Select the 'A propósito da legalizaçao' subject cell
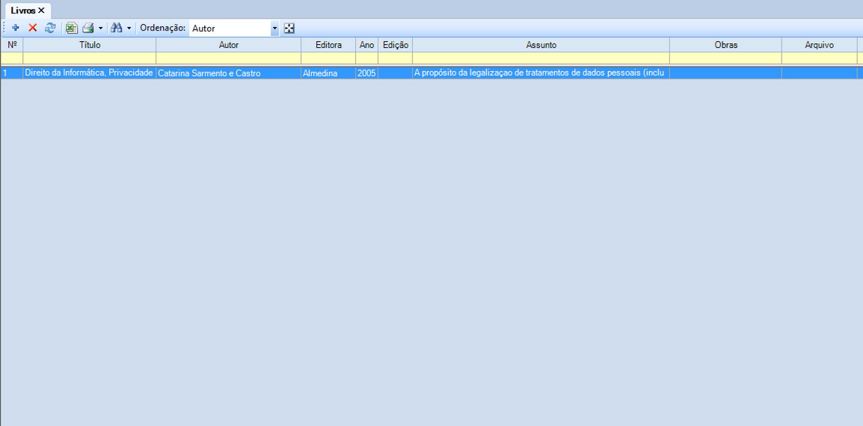This screenshot has height=426, width=863. (x=541, y=73)
